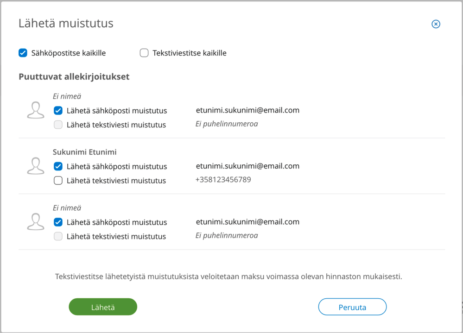
Task: Click Sukunimi Etunimi's avatar icon
Action: coord(36,166)
